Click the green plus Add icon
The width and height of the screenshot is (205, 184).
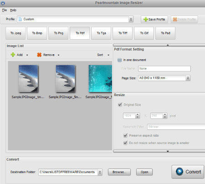[x=13, y=55]
